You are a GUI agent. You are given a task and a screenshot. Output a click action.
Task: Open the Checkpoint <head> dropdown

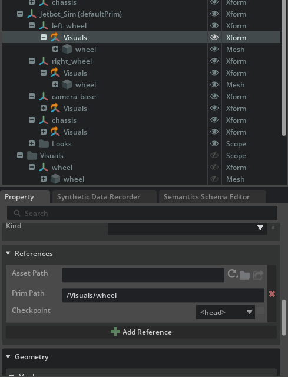tap(226, 312)
